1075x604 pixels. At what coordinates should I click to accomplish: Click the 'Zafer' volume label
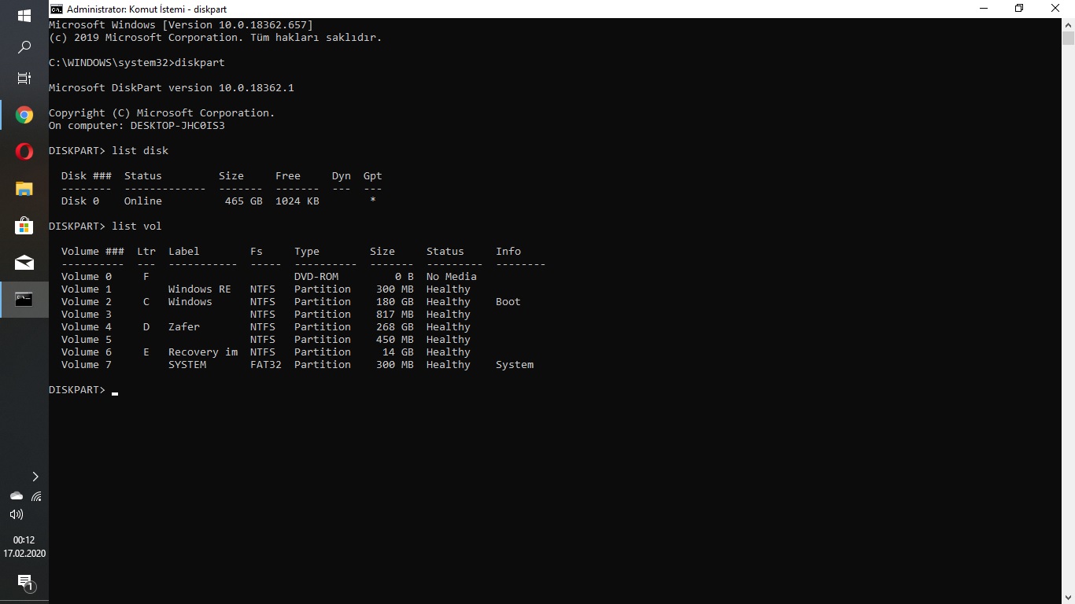click(184, 326)
